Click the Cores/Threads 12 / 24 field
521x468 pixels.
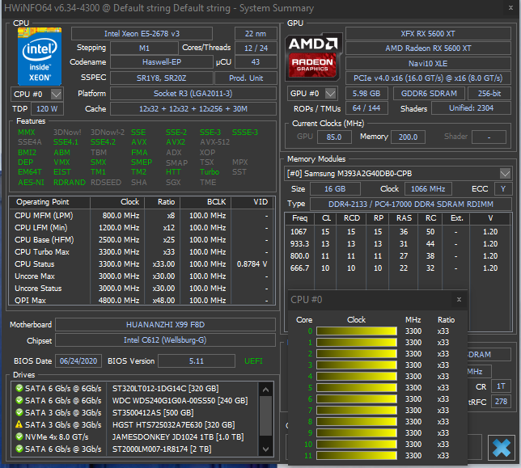256,48
